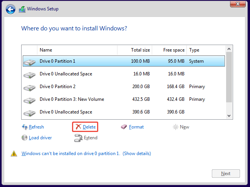Click the Extend drive icon
250x187 pixels.
(78, 138)
